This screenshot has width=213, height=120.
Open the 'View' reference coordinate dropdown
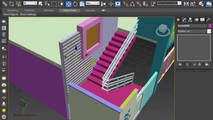coord(93,3)
